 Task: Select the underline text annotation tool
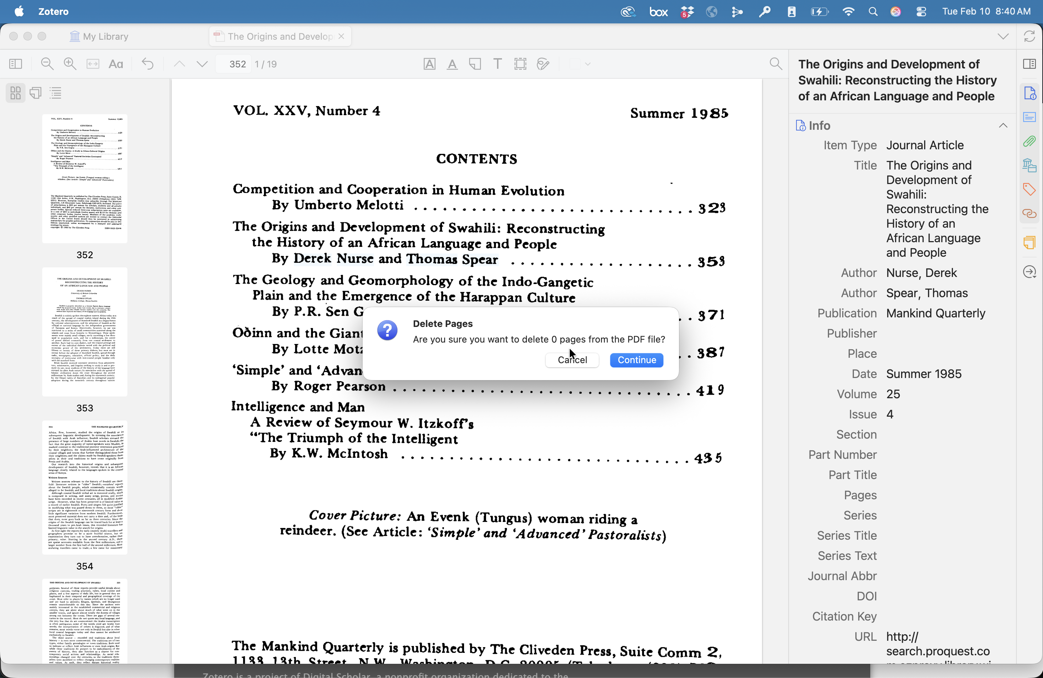[x=452, y=64]
